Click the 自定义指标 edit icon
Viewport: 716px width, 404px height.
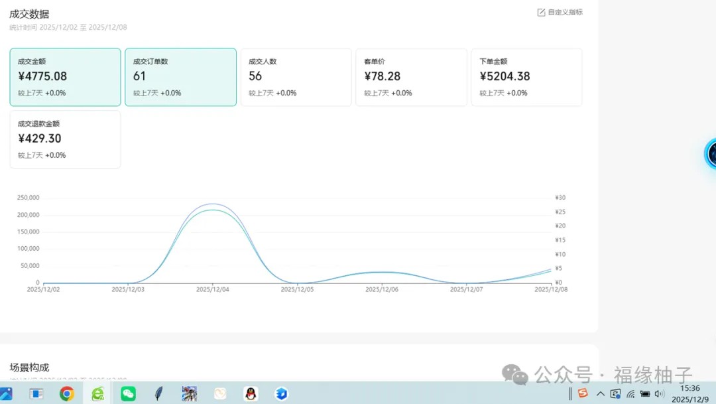coord(541,12)
